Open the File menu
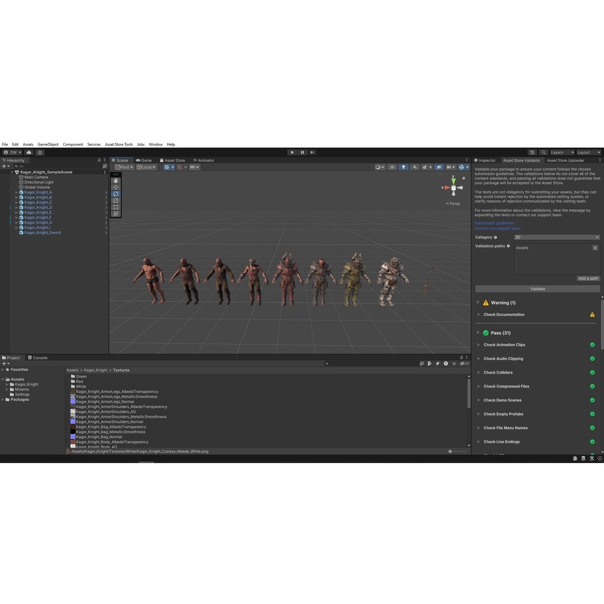The image size is (604, 604). [x=5, y=144]
